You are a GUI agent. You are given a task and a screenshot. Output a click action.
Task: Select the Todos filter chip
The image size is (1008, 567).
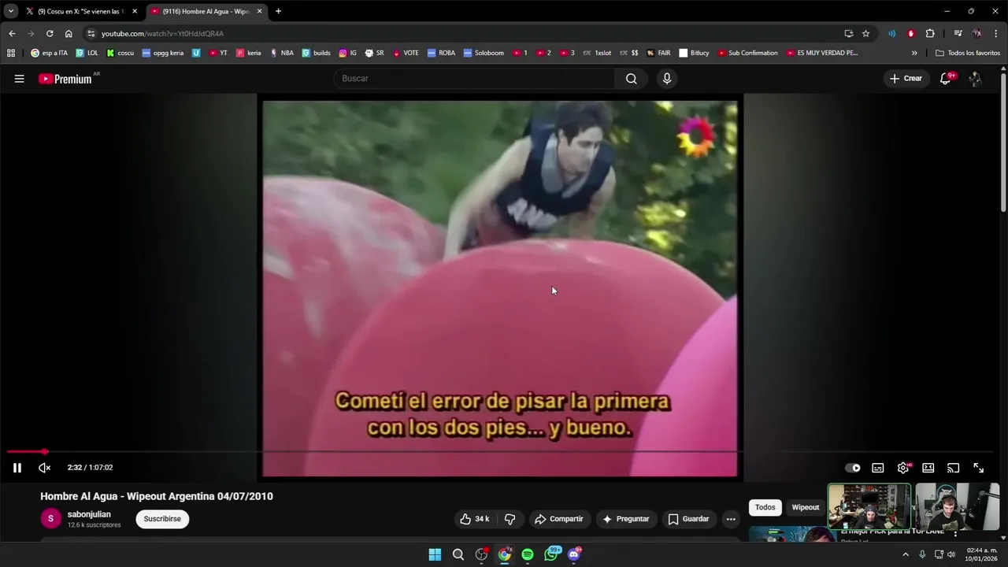(x=765, y=507)
